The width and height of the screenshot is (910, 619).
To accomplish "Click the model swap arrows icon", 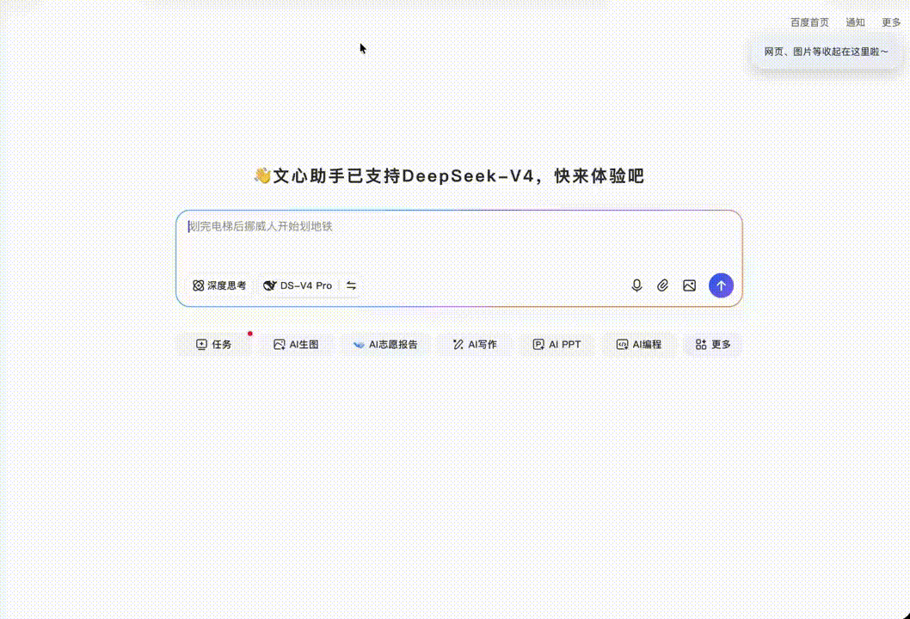I will click(351, 285).
